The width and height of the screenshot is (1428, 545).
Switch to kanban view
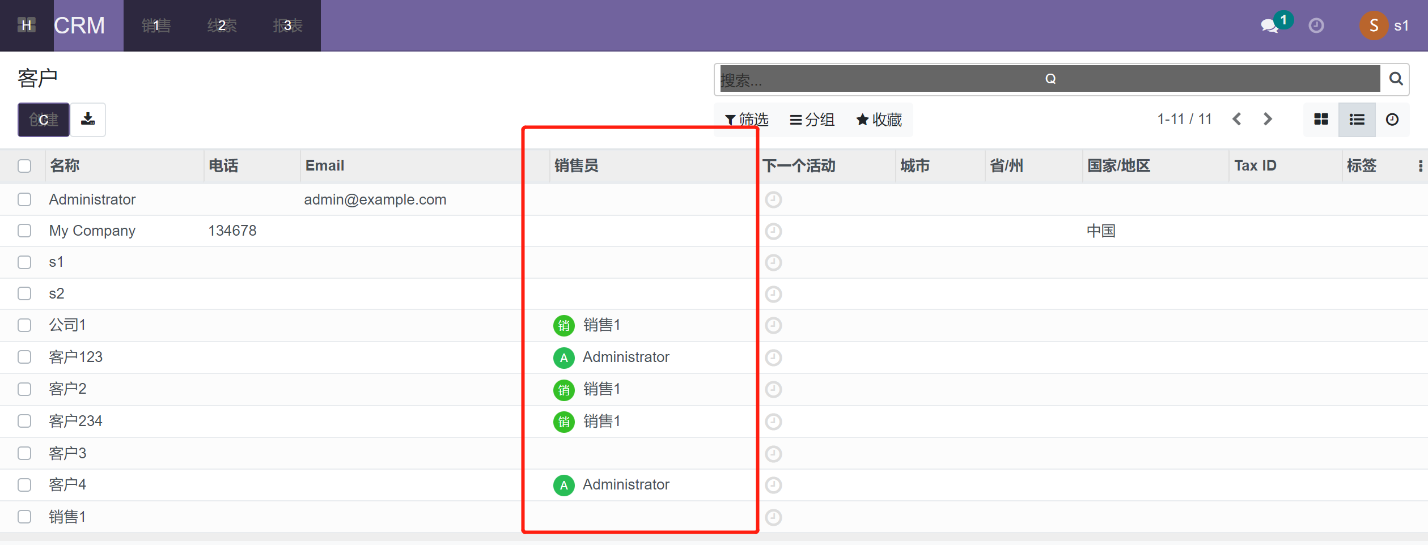click(1321, 120)
